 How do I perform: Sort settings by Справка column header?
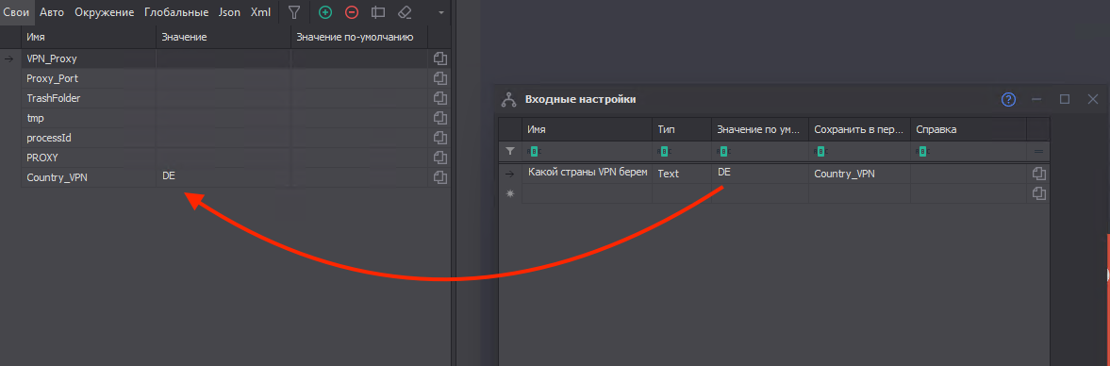point(969,130)
